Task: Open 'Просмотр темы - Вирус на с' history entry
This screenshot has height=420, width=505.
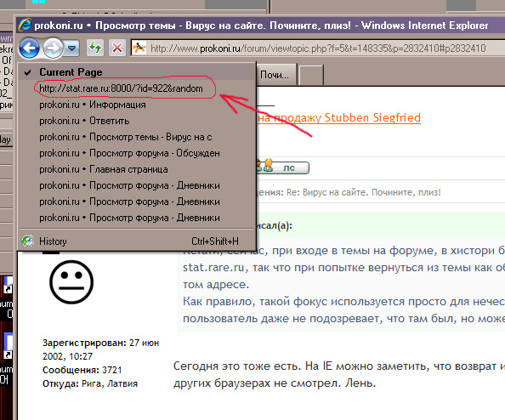Action: (137, 137)
